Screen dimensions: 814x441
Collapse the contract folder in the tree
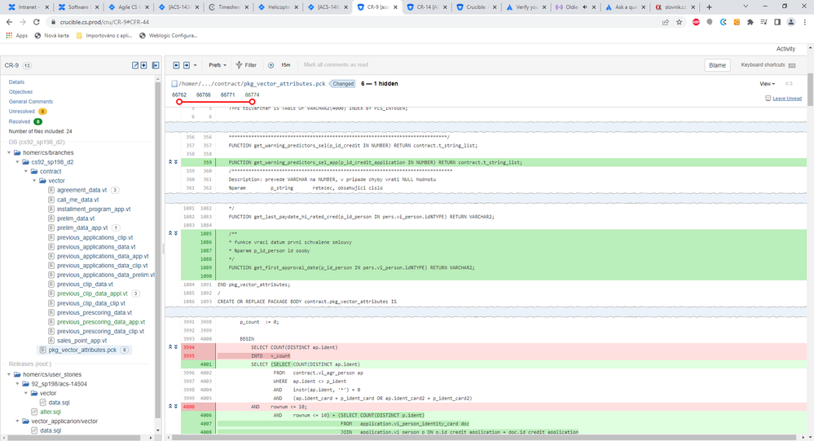tap(26, 171)
